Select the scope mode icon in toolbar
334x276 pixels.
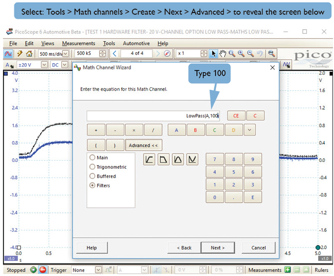click(8, 54)
